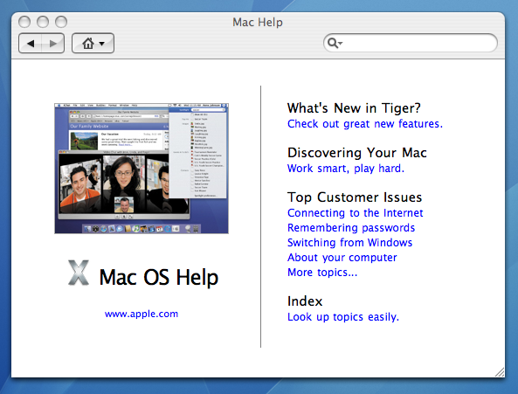The image size is (518, 394).
Task: Click the What's New in Tiger? heading
Action: coord(354,108)
